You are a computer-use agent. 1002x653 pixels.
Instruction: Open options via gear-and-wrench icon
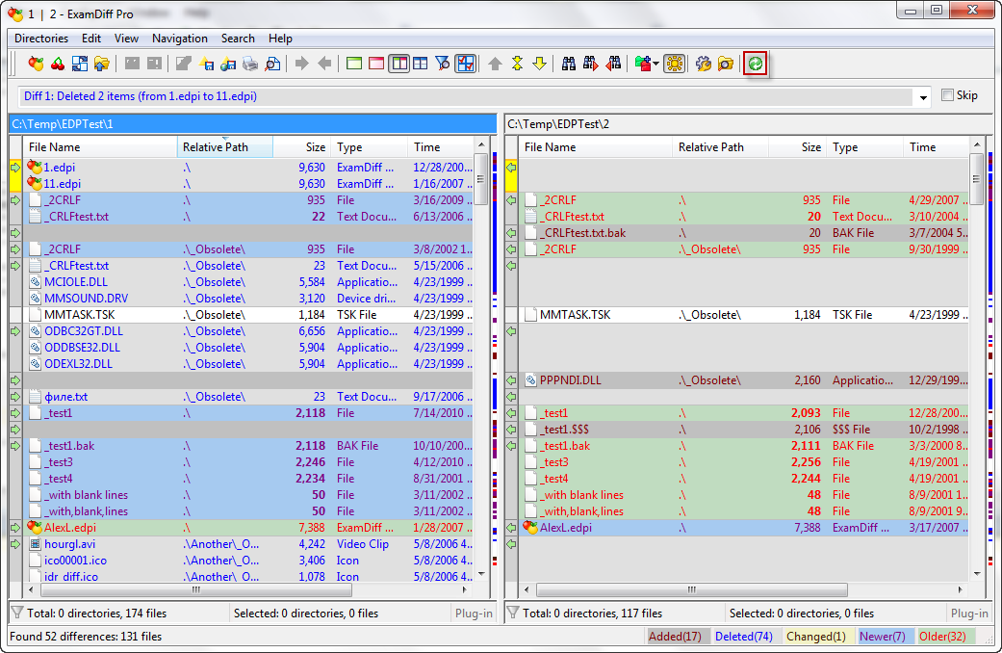(704, 64)
